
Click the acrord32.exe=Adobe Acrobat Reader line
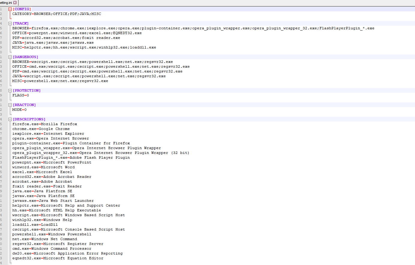click(52, 177)
